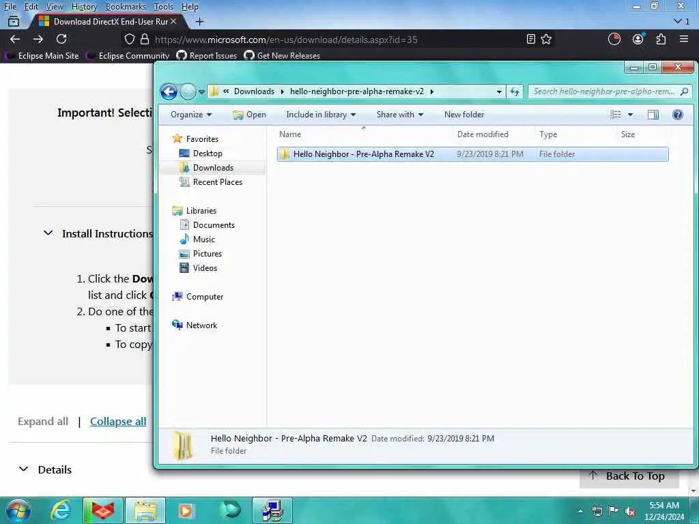Screen dimensions: 699x524
Task: Click the browser back arrow
Action: (15, 39)
